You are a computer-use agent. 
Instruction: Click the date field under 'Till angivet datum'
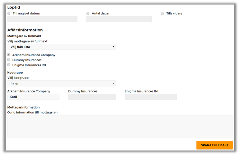pyautogui.click(x=42, y=19)
